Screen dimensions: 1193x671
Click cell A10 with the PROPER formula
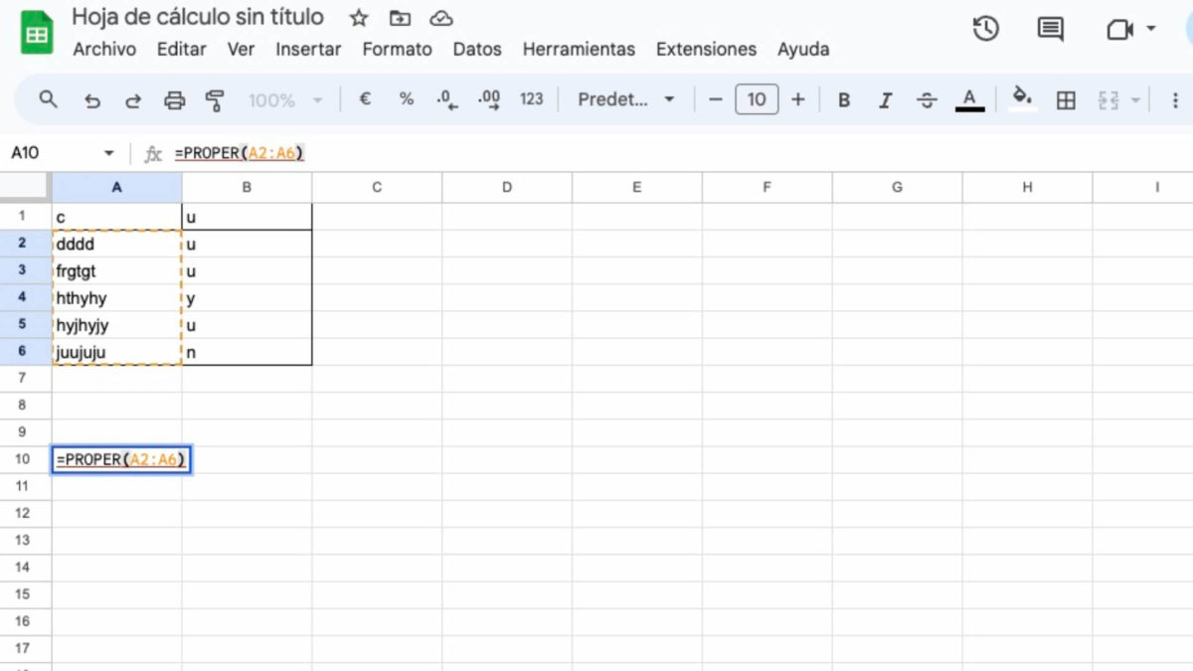120,459
